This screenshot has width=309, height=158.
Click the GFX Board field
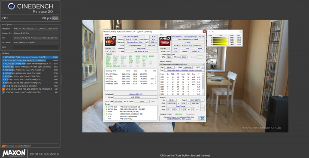pos(36,42)
